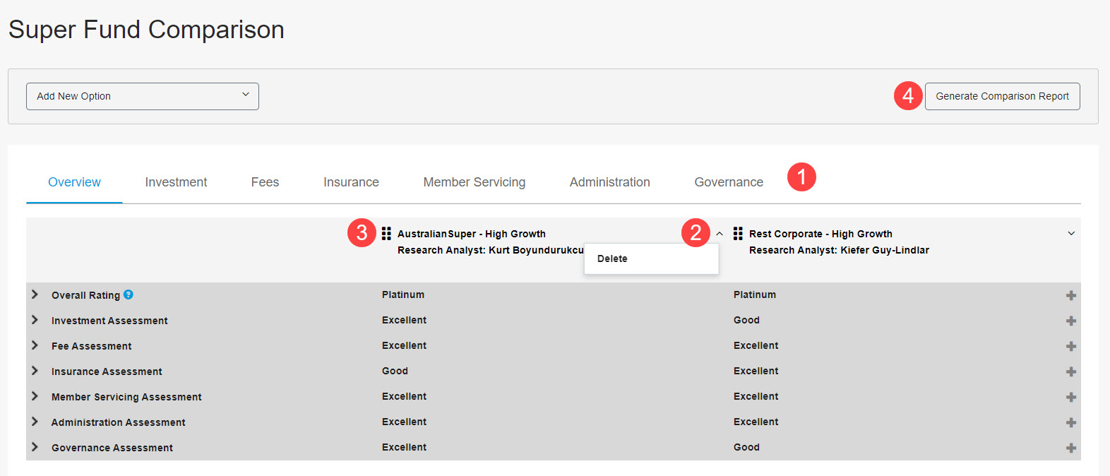1110x476 pixels.
Task: Open the Fees tab
Action: pos(265,182)
